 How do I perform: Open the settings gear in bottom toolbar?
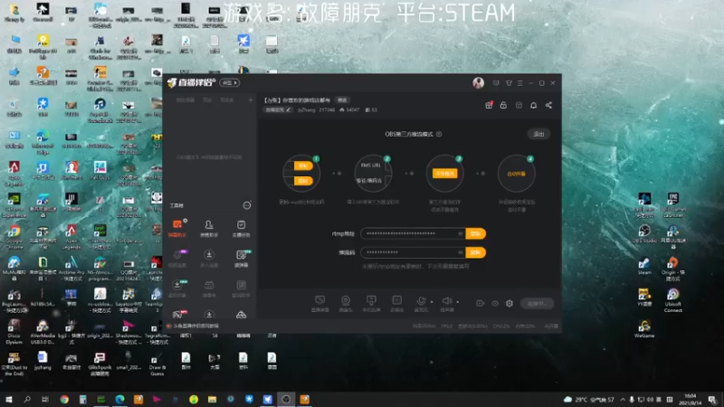click(x=510, y=303)
